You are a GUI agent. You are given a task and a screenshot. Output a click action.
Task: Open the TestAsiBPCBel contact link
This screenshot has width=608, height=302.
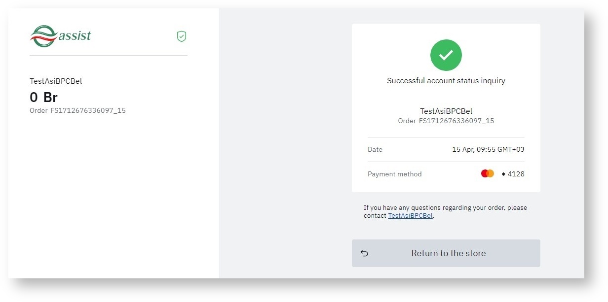click(410, 216)
